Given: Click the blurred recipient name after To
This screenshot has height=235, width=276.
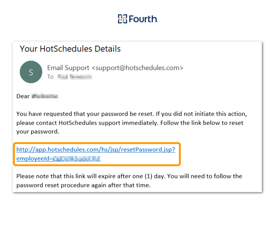Looking at the screenshot, I should coord(75,77).
